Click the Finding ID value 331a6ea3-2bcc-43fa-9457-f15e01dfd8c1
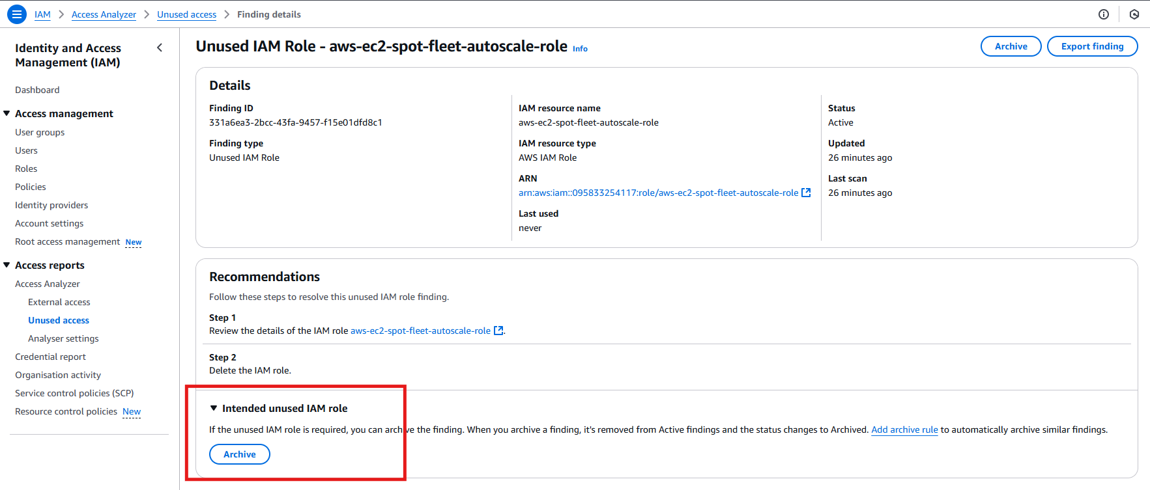Viewport: 1150px width, 490px height. (296, 122)
